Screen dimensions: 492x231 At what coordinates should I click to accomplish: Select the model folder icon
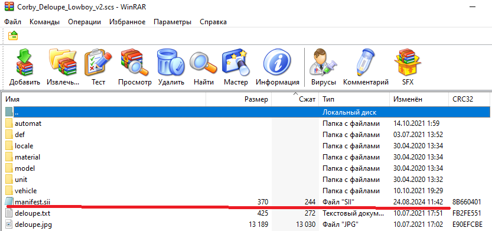coord(9,168)
